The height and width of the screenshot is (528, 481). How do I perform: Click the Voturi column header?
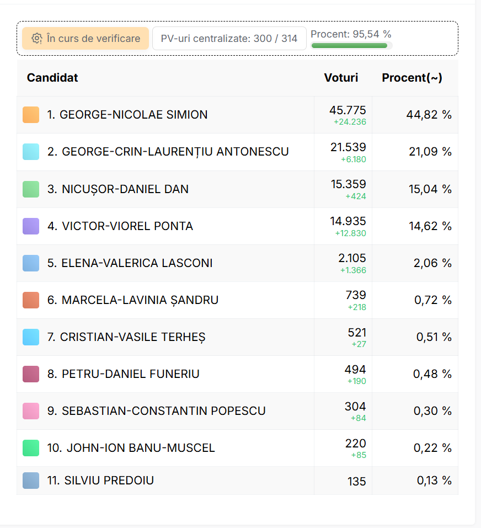(x=341, y=78)
